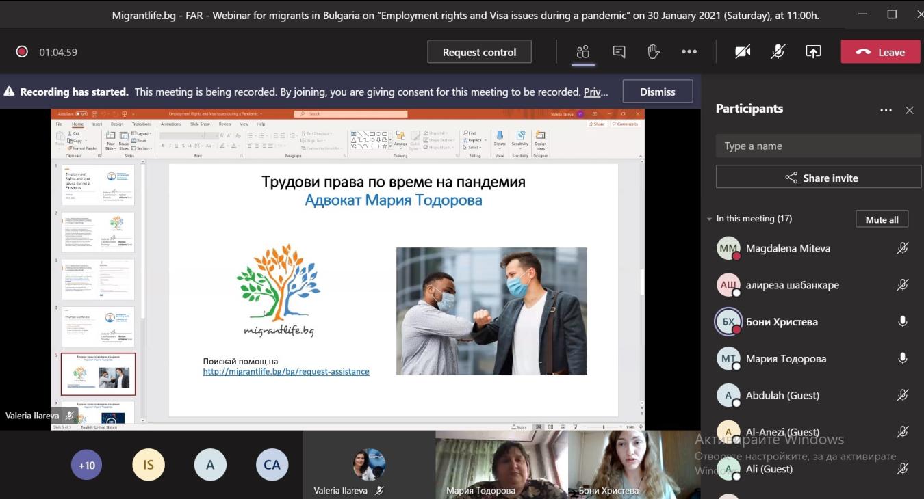Open Arrange dropdown in PowerPoint Drawing group
924x499 pixels.
click(400, 141)
